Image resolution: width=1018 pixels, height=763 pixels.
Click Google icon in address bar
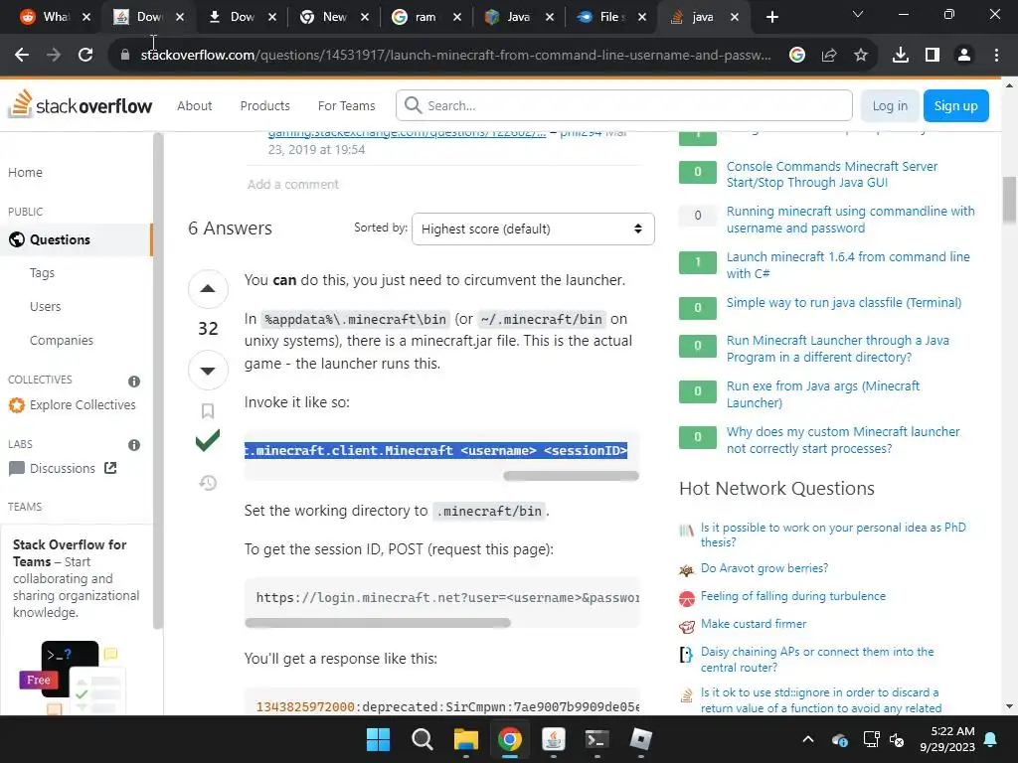pos(797,56)
